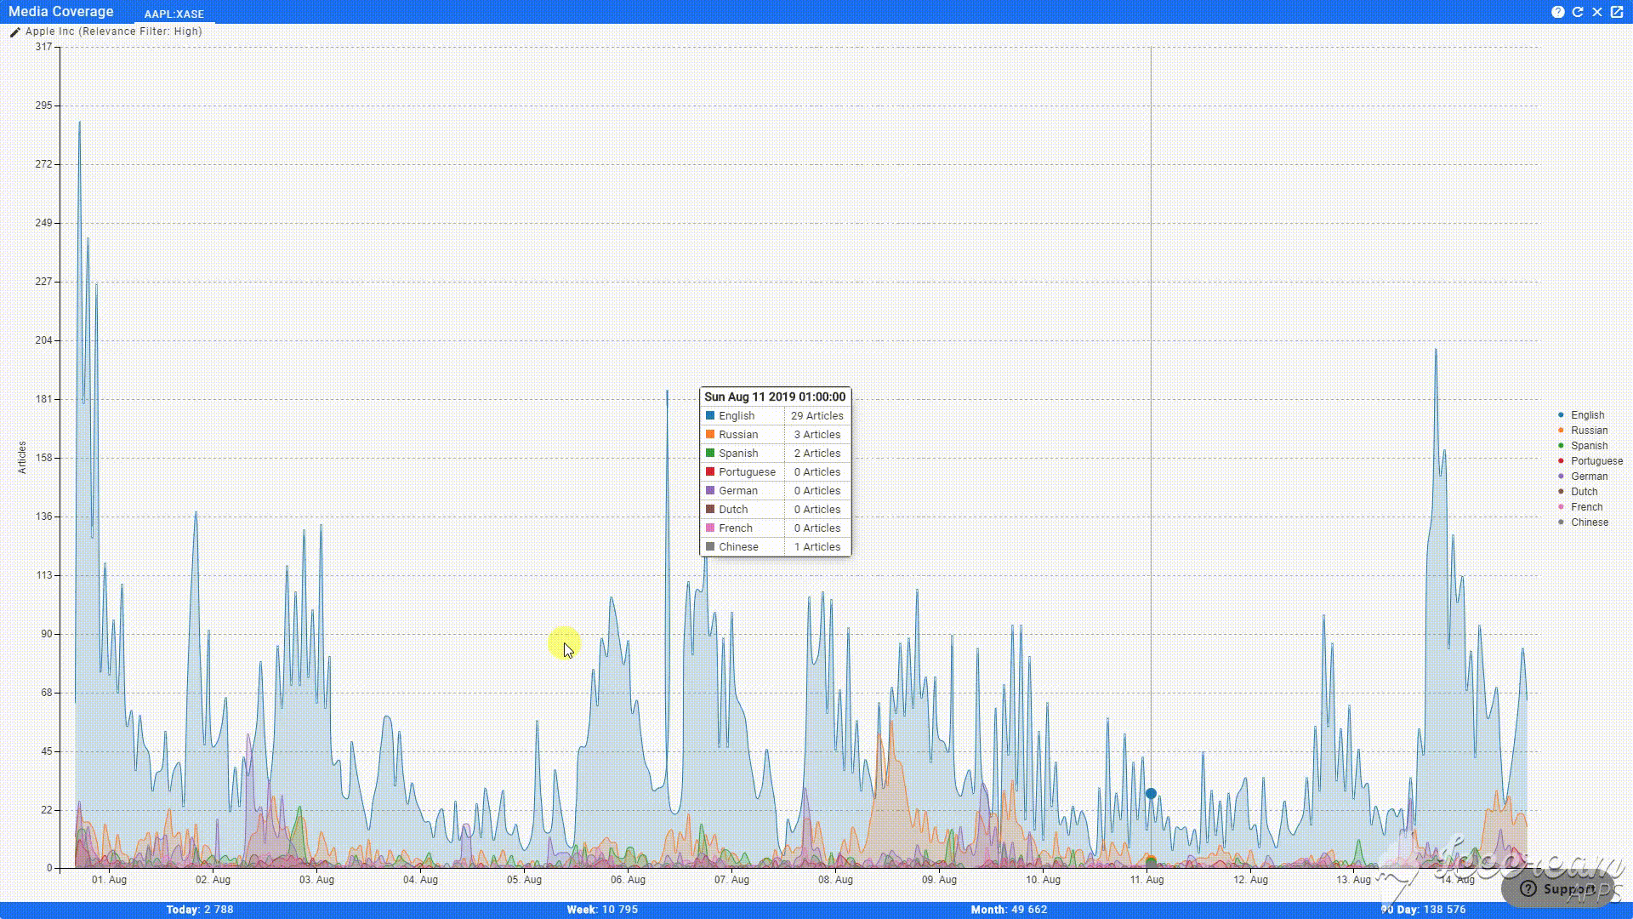Toggle the Chinese legend entry
The width and height of the screenshot is (1633, 919).
click(x=1588, y=522)
